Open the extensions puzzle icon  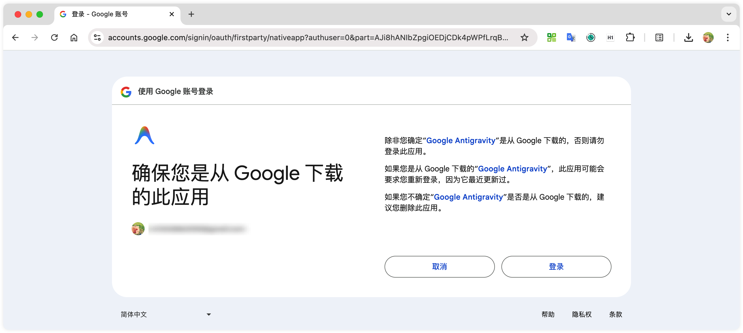pos(630,37)
